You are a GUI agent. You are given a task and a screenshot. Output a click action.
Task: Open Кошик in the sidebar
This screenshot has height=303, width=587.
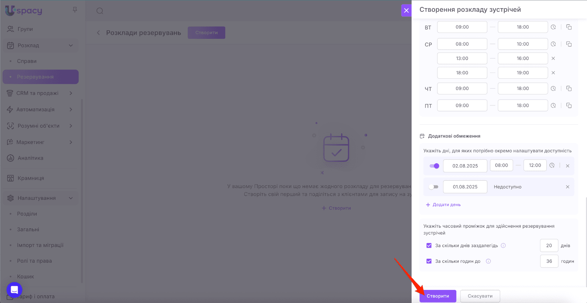coord(25,277)
